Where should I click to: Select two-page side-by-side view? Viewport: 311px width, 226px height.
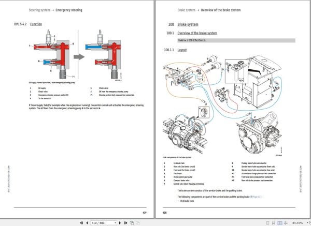click(x=280, y=223)
